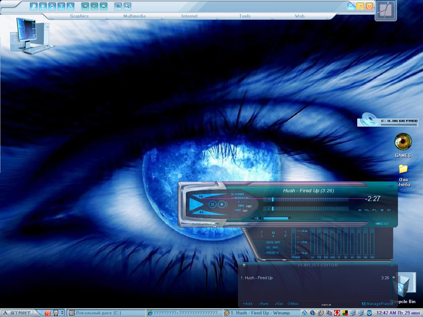
Task: Open the Multimedia tab in top bar
Action: pyautogui.click(x=134, y=16)
